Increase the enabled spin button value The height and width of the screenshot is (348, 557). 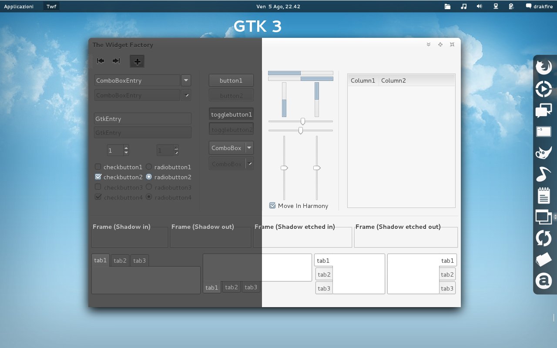tap(126, 147)
